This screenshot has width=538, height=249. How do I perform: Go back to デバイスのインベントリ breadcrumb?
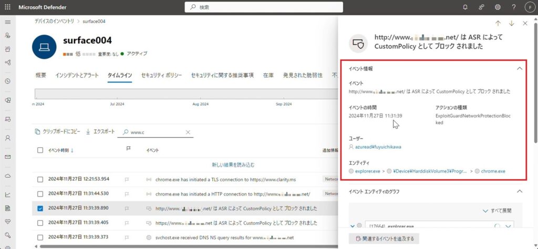(x=54, y=21)
